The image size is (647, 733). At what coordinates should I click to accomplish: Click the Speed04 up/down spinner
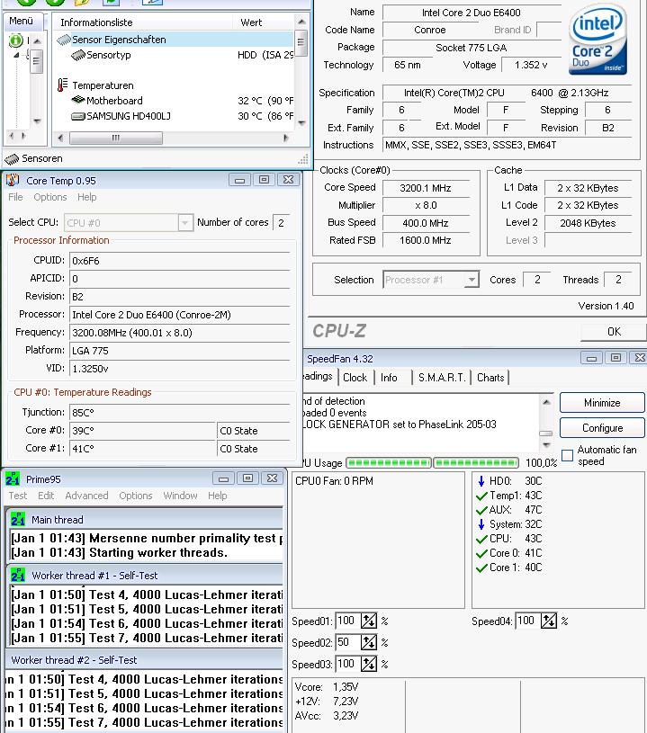pyautogui.click(x=549, y=621)
